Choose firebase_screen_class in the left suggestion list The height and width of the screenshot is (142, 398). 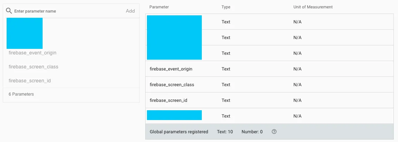pyautogui.click(x=34, y=67)
